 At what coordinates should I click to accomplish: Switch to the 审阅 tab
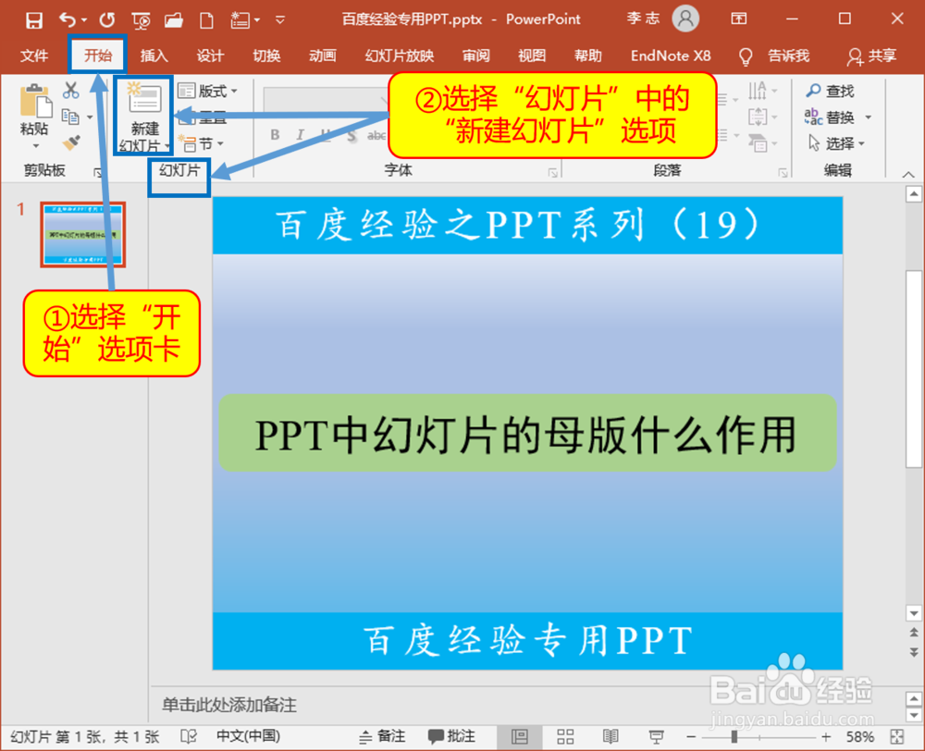[x=476, y=56]
